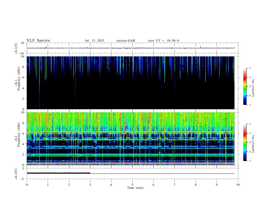The image size is (268, 207).
Task: Click the 'station=GAK' label
Action: coord(126,41)
